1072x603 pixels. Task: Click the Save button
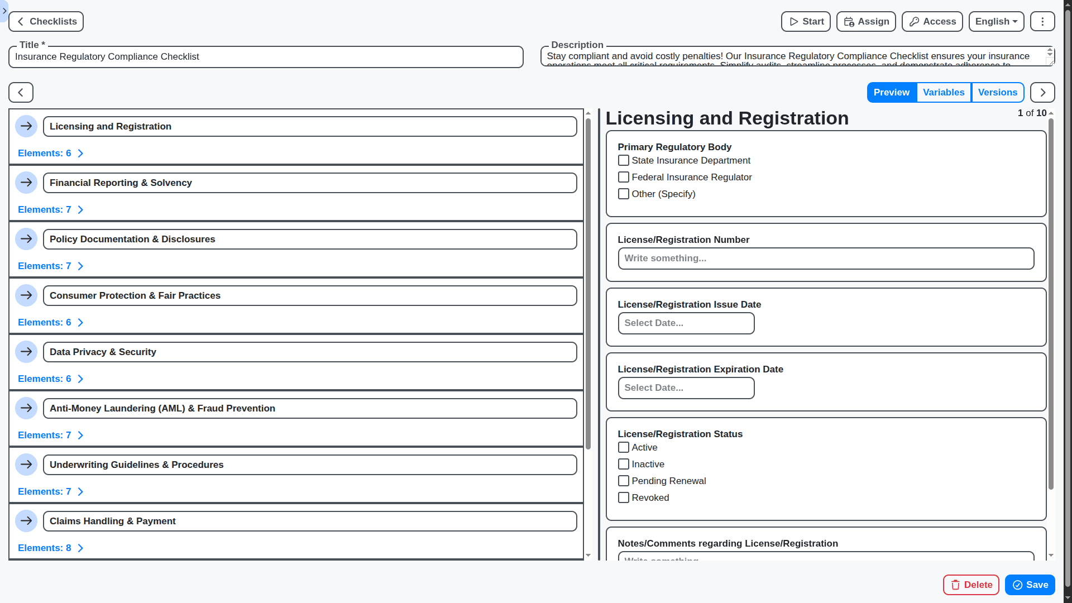[1030, 585]
